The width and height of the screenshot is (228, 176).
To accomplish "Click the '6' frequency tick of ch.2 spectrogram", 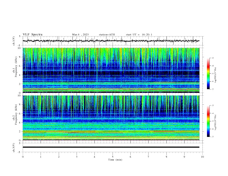I will 20,113.
